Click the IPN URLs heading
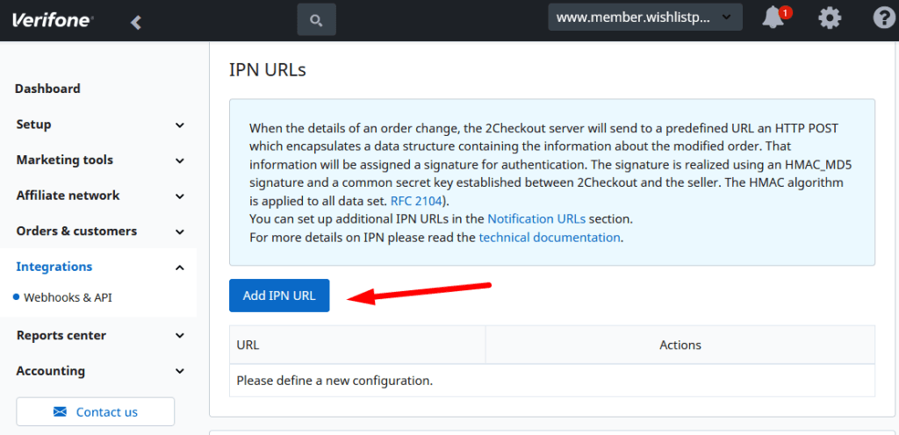Image resolution: width=899 pixels, height=435 pixels. (x=268, y=70)
